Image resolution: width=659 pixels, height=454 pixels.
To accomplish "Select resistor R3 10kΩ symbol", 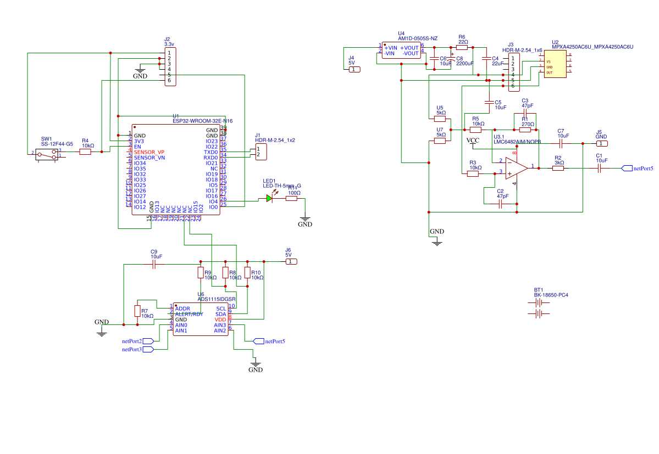I will tap(473, 173).
